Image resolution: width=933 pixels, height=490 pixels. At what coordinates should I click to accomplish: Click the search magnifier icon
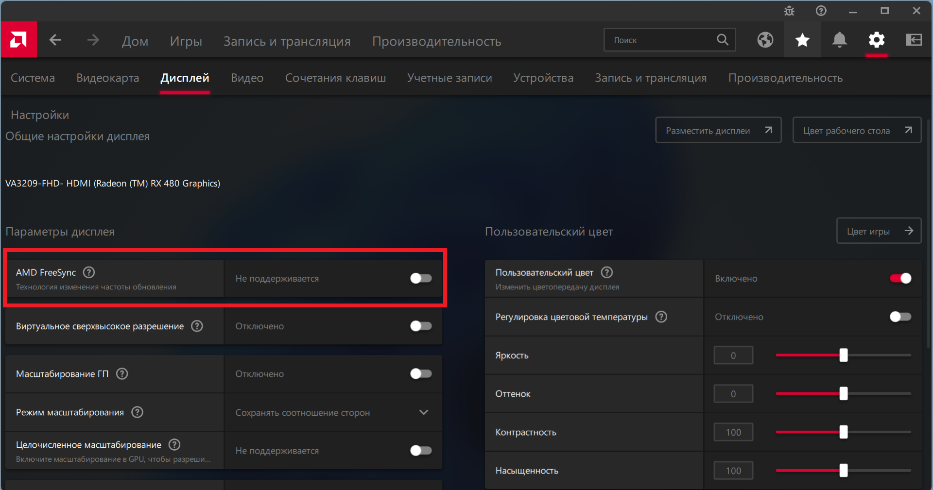tap(723, 40)
